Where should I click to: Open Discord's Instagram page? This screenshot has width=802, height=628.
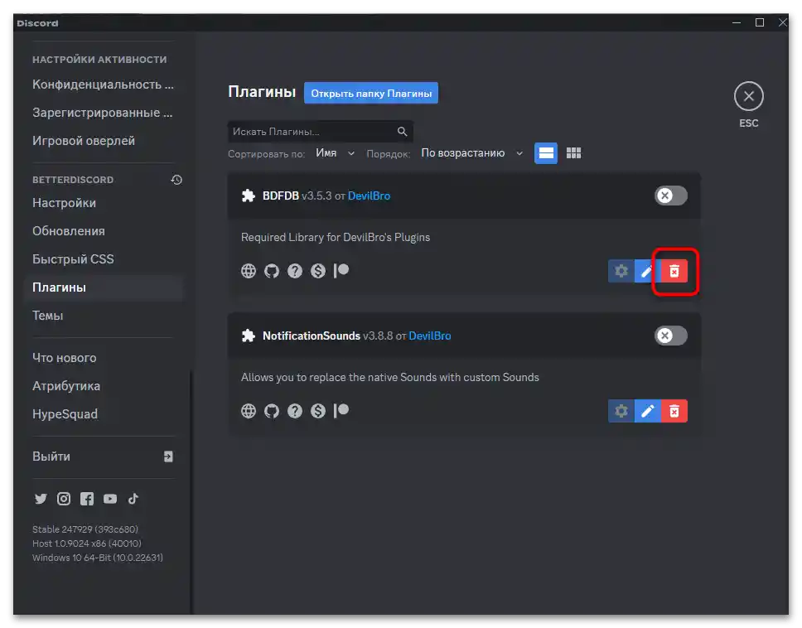point(64,499)
